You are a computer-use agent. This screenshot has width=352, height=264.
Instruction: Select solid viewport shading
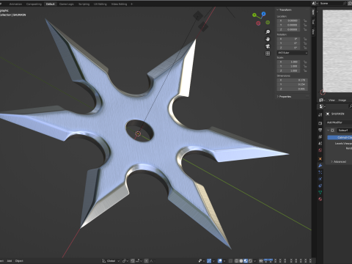click(241, 261)
